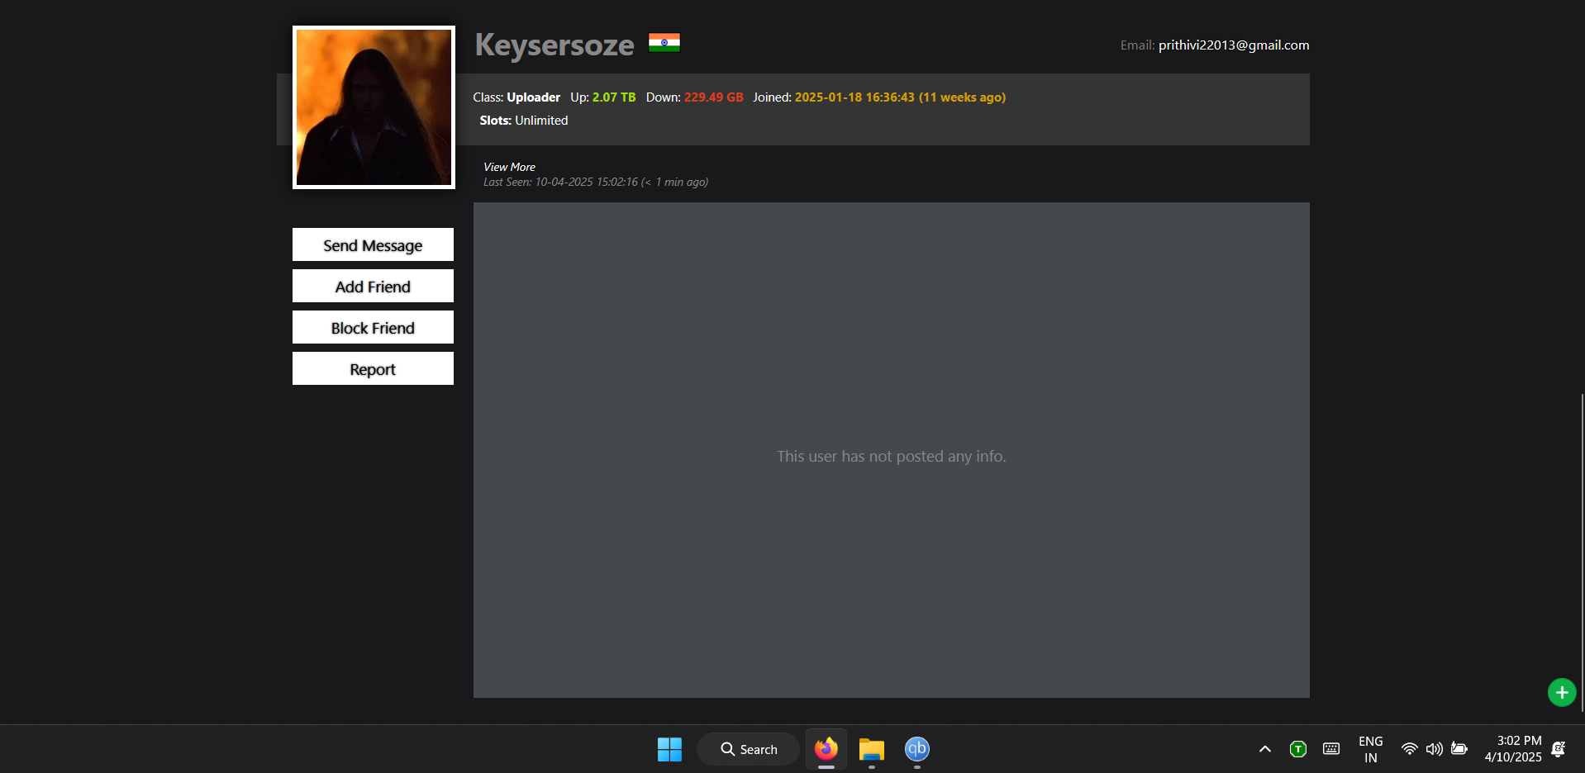The height and width of the screenshot is (773, 1585).
Task: Click the green T tray icon
Action: [x=1297, y=749]
